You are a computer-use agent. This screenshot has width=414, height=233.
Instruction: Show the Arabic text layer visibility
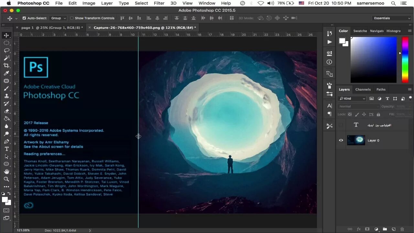click(341, 125)
